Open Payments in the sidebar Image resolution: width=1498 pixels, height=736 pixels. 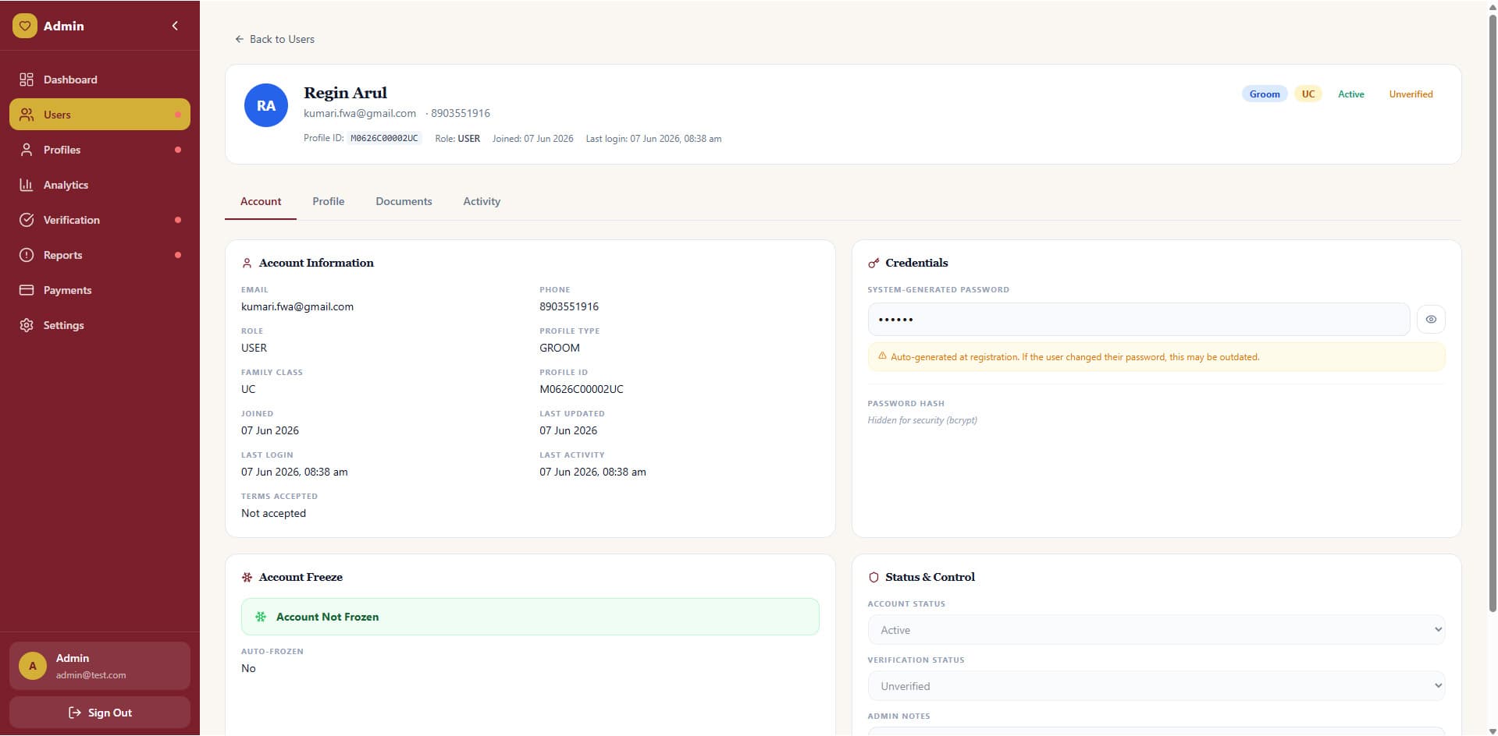[100, 290]
